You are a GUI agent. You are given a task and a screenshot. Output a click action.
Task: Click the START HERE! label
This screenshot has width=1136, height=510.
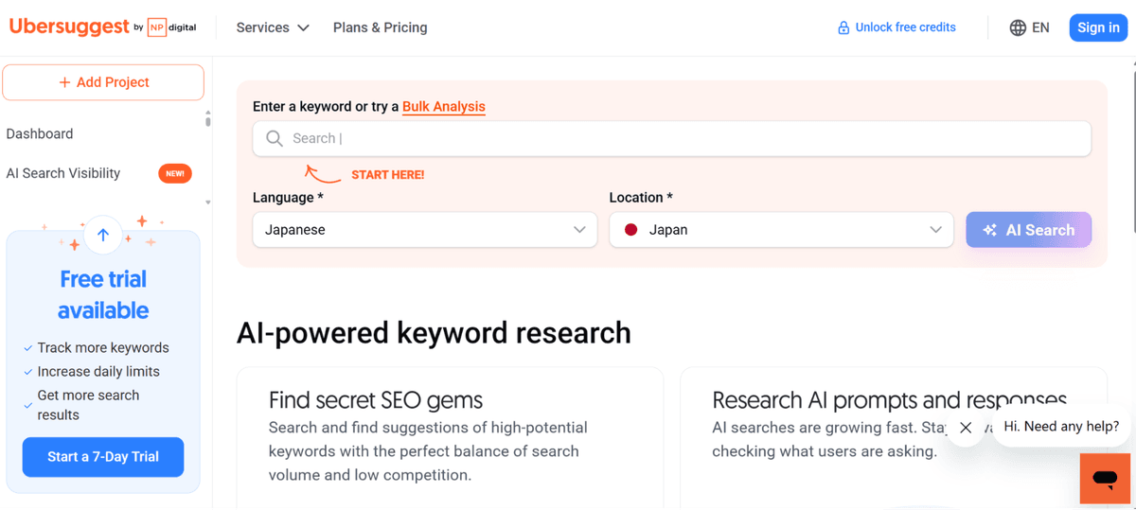click(387, 175)
